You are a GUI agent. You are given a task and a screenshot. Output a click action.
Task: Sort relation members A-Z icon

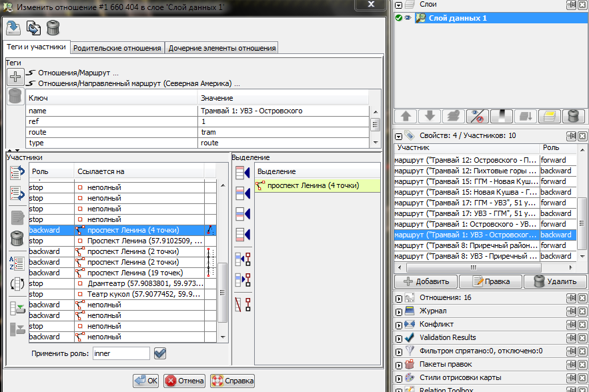pos(17,263)
